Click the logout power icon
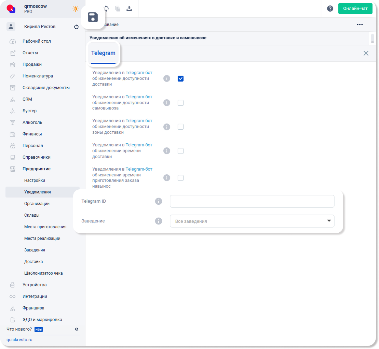The image size is (379, 349). 76,27
